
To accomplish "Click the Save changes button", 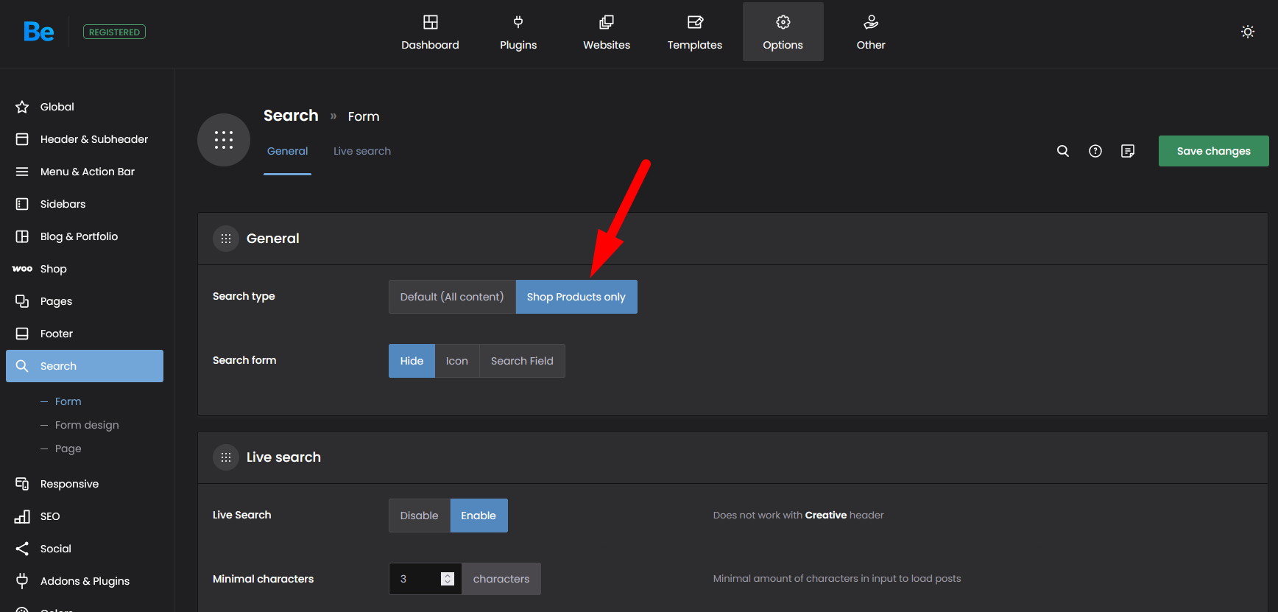I will pos(1212,151).
